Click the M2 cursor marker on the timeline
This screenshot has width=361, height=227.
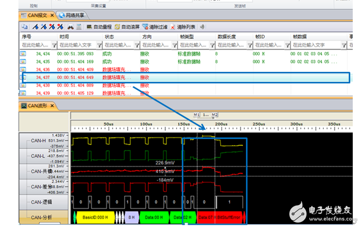[x=214, y=114]
